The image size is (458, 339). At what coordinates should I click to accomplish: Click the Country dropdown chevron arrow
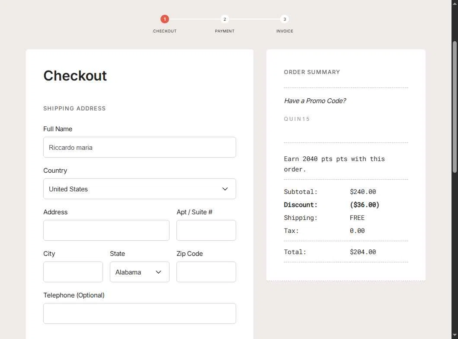click(225, 189)
